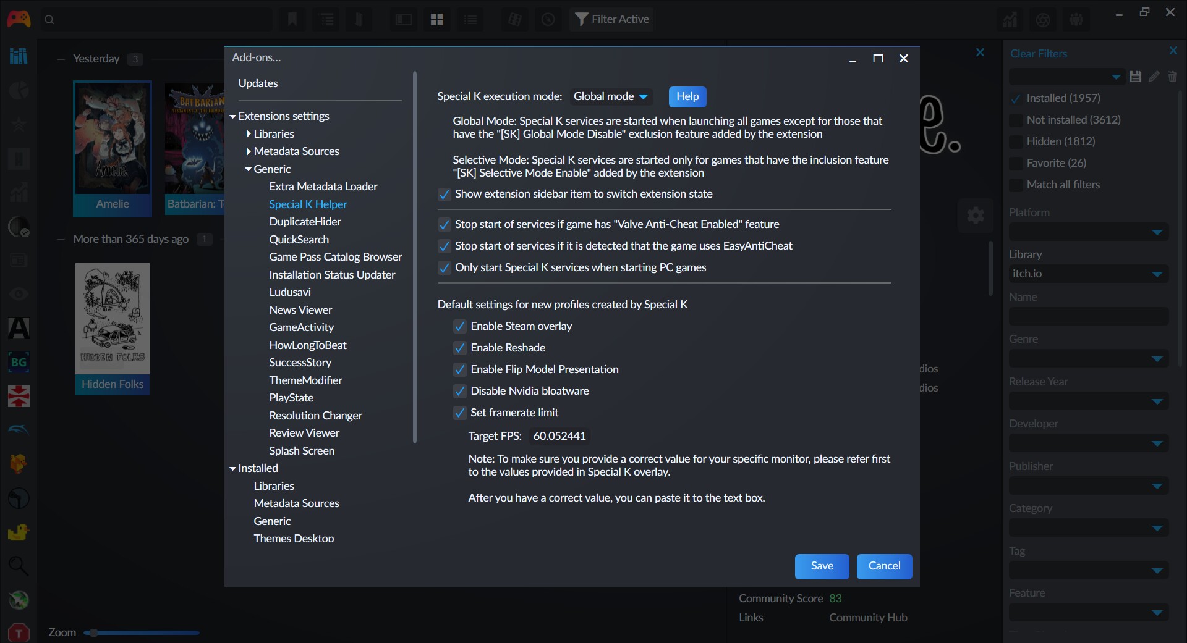The image size is (1187, 643).
Task: Save the add-on settings
Action: tap(822, 566)
